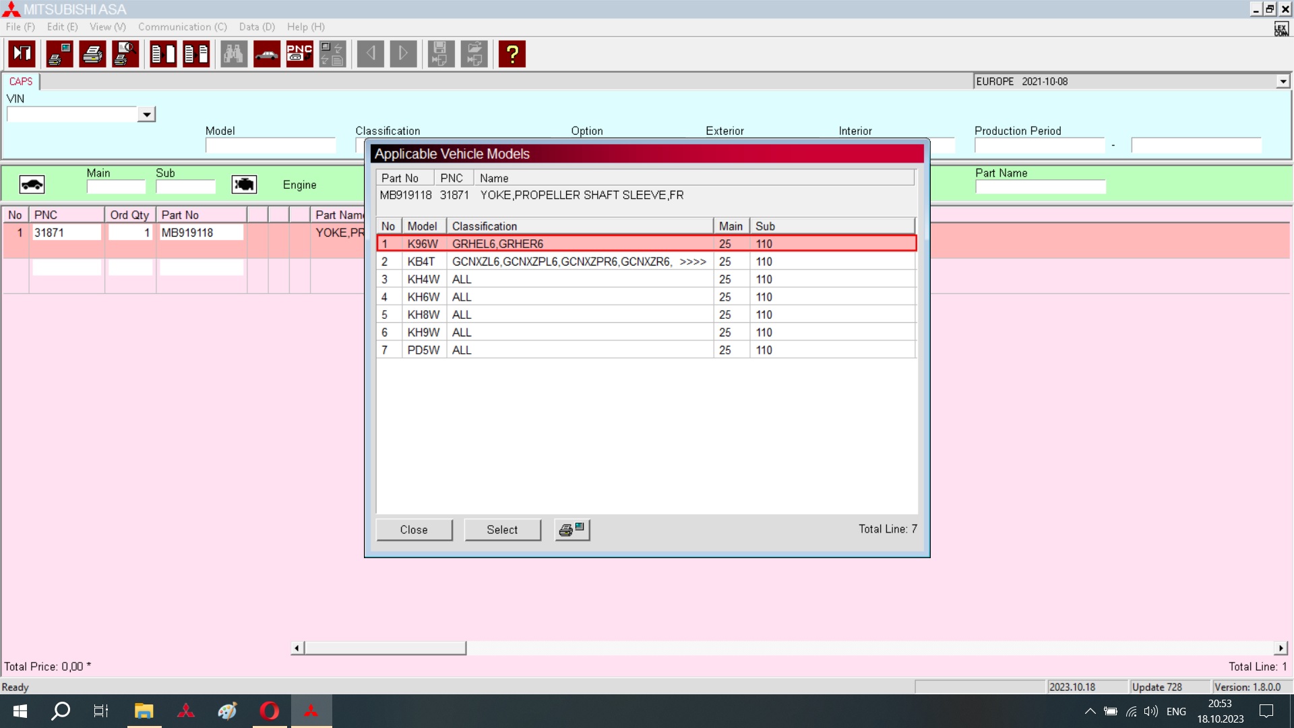Expand the VIN dropdown arrow
This screenshot has width=1294, height=728.
point(146,115)
